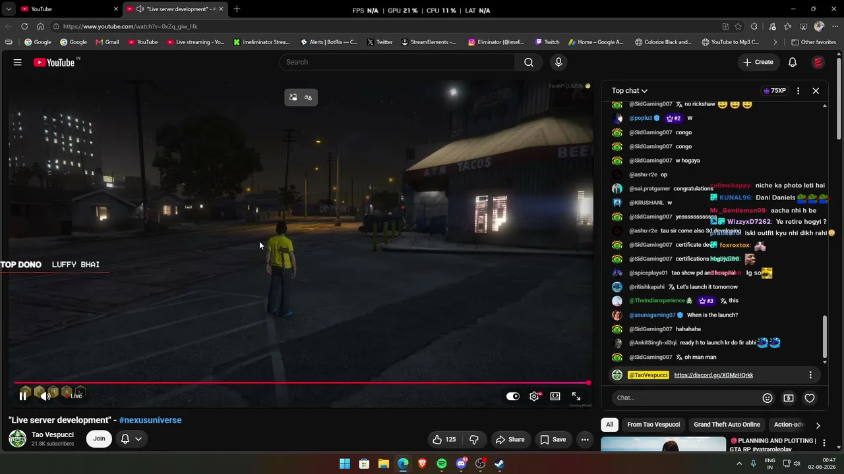Click the live chat scrollbar thumb
The width and height of the screenshot is (844, 474).
(824, 338)
